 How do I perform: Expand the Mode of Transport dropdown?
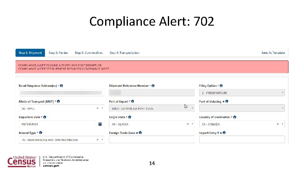click(102, 108)
